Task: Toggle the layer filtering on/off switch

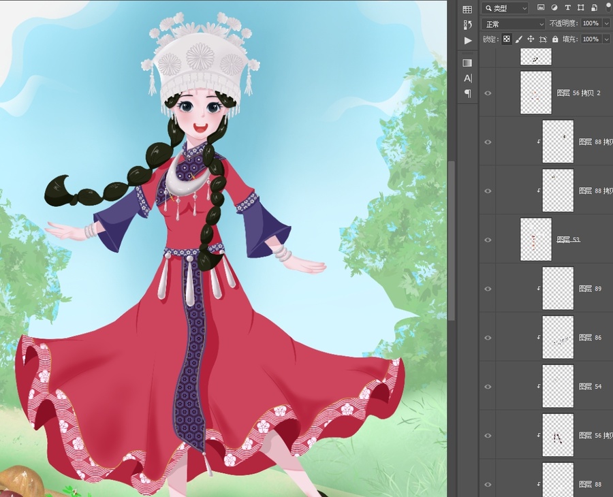Action: click(609, 7)
